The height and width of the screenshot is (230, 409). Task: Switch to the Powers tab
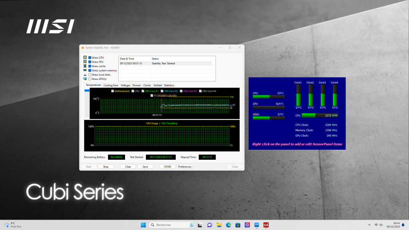(137, 85)
